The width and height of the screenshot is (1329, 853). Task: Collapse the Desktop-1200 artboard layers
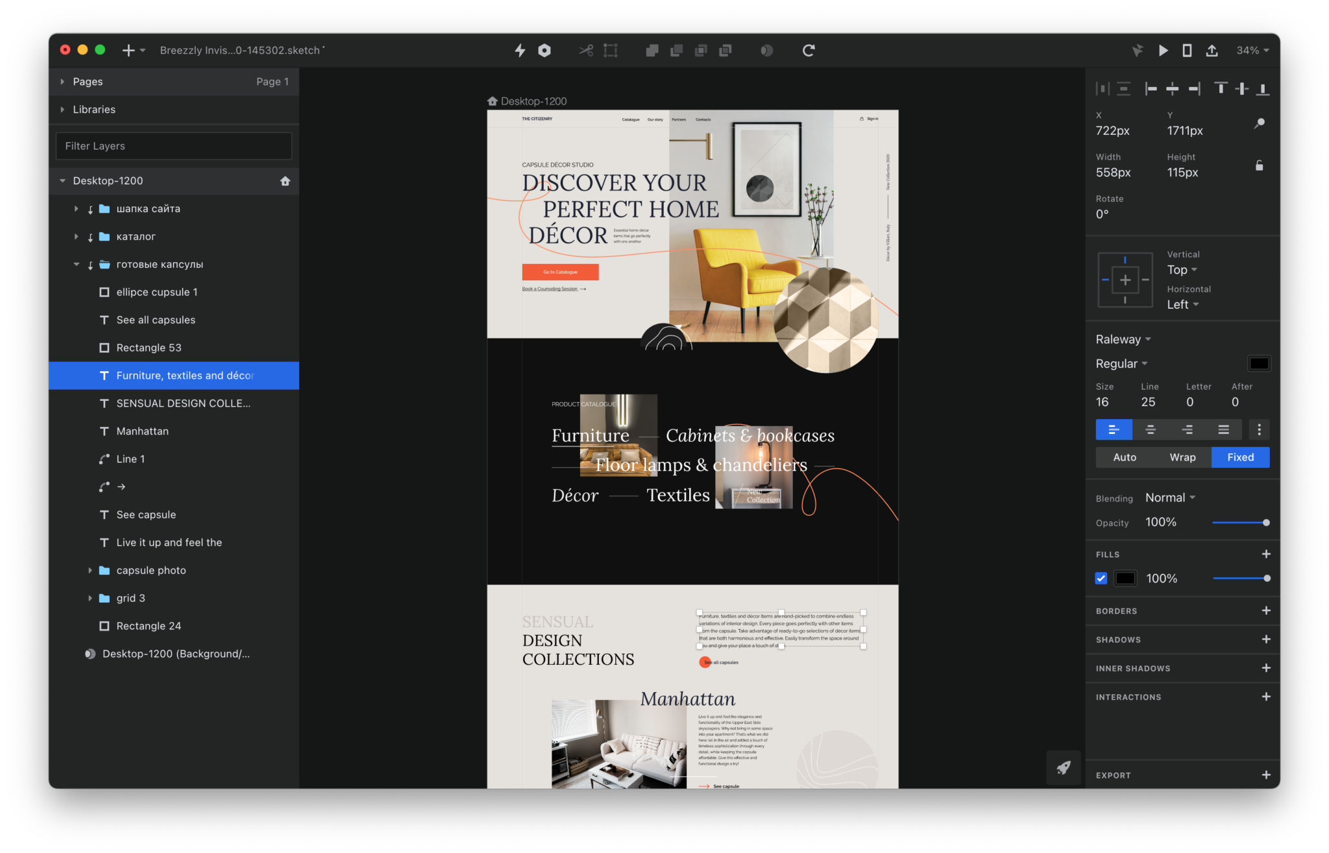[62, 181]
